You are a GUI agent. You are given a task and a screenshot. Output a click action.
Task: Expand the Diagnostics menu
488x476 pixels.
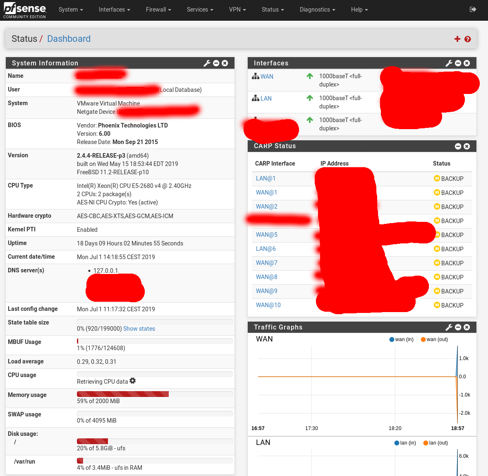[318, 10]
